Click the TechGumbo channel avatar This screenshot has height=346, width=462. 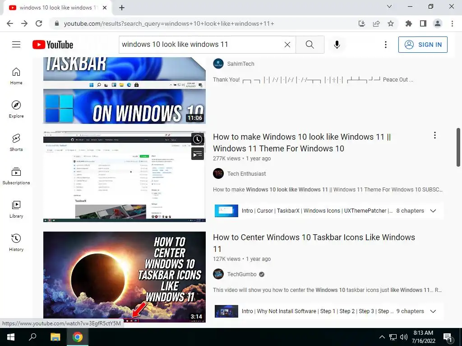pyautogui.click(x=218, y=274)
